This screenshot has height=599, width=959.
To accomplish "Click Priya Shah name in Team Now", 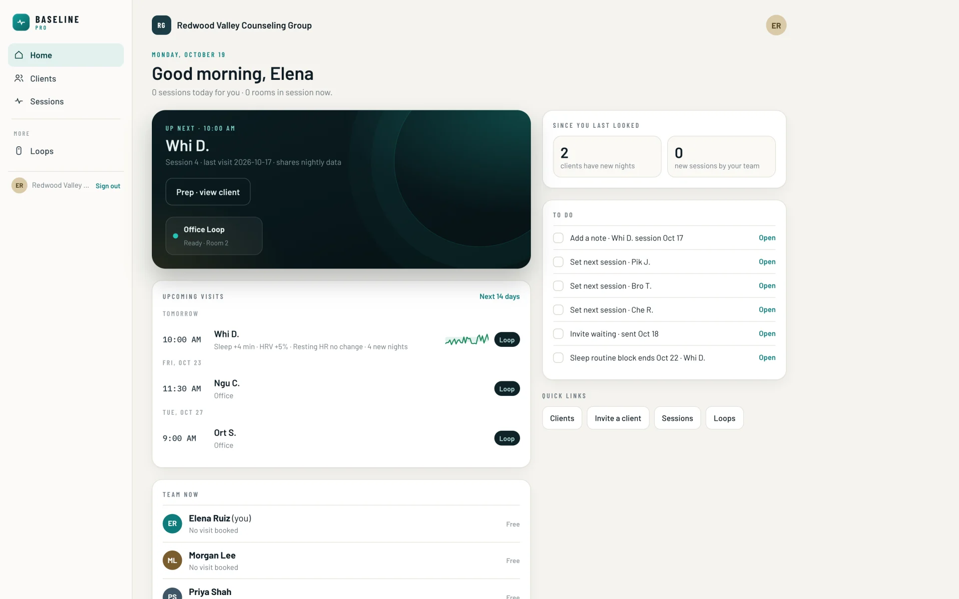I will pyautogui.click(x=210, y=592).
